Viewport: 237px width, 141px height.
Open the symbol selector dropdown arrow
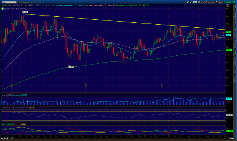click(17, 2)
